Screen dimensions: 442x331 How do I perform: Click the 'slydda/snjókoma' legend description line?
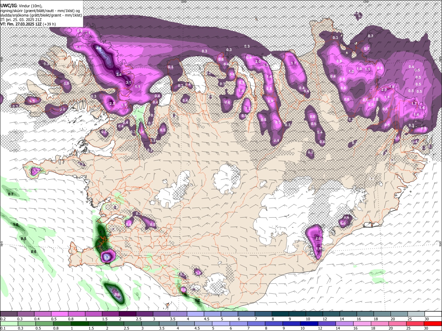tap(41, 15)
